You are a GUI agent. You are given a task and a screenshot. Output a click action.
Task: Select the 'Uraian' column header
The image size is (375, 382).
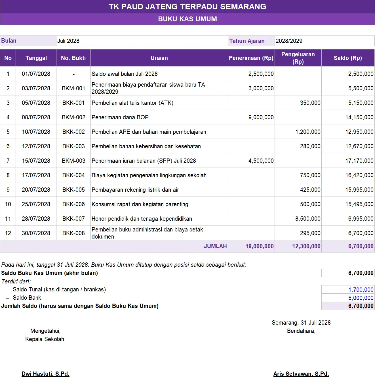159,58
